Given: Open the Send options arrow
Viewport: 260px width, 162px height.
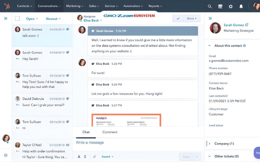Looking at the screenshot, I should coord(197,157).
